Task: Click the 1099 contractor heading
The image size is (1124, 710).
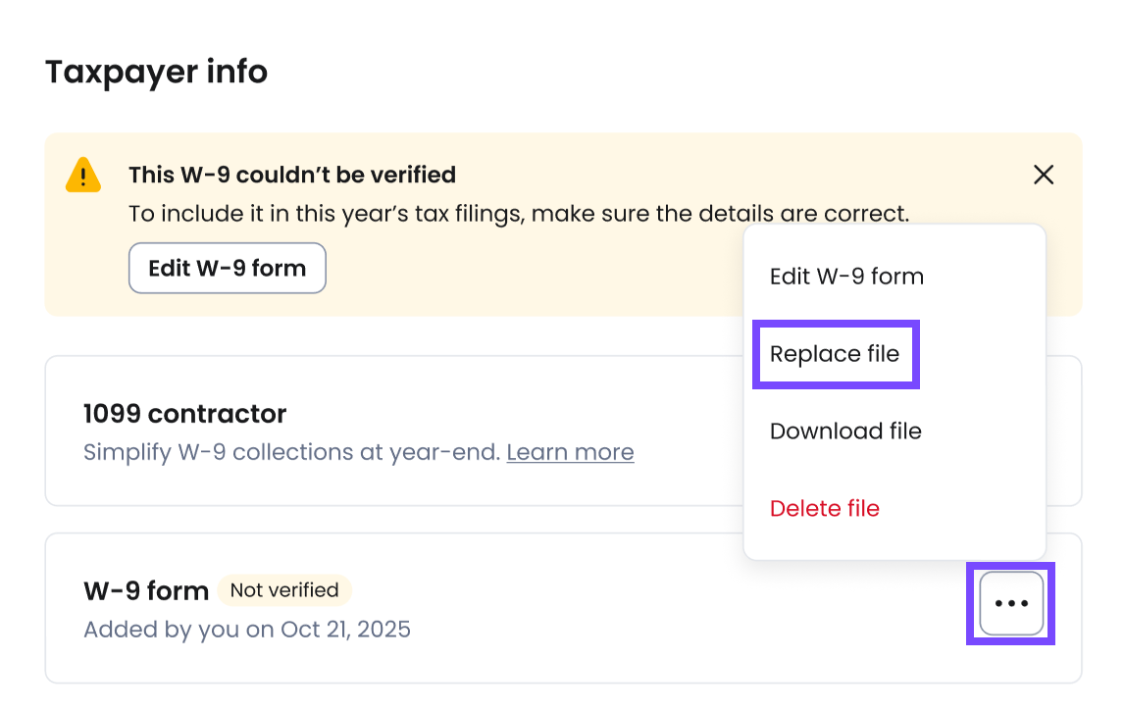Action: point(184,414)
